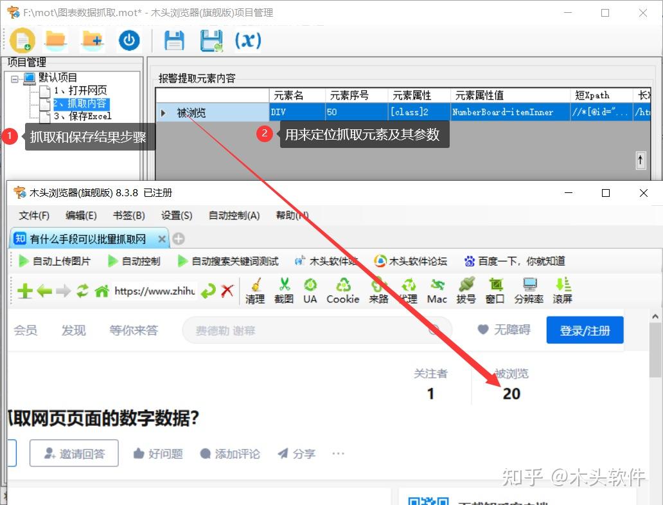Click the UA icon
Image resolution: width=663 pixels, height=505 pixels.
coord(310,291)
